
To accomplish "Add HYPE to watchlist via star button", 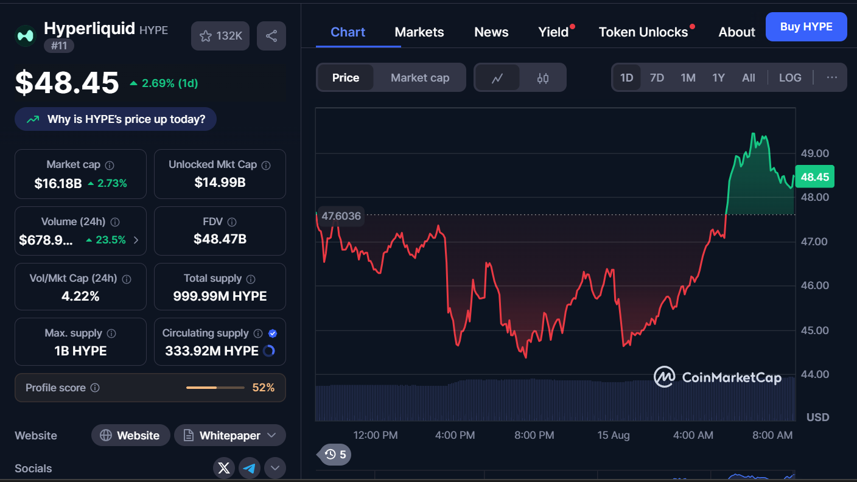I will [220, 36].
